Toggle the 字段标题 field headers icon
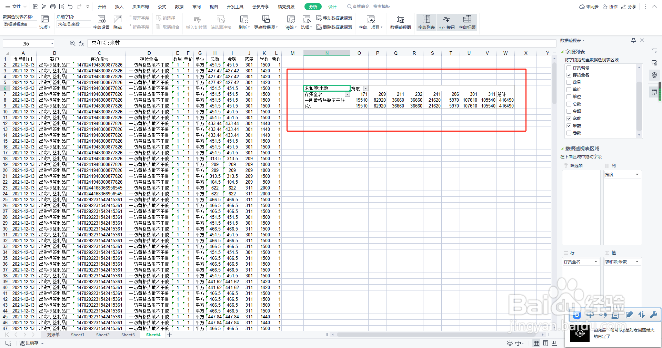The height and width of the screenshot is (348, 662). click(467, 22)
